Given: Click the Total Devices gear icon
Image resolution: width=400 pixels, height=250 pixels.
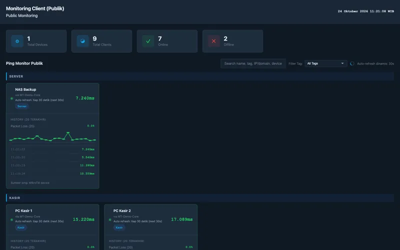Looking at the screenshot, I should (x=17, y=41).
